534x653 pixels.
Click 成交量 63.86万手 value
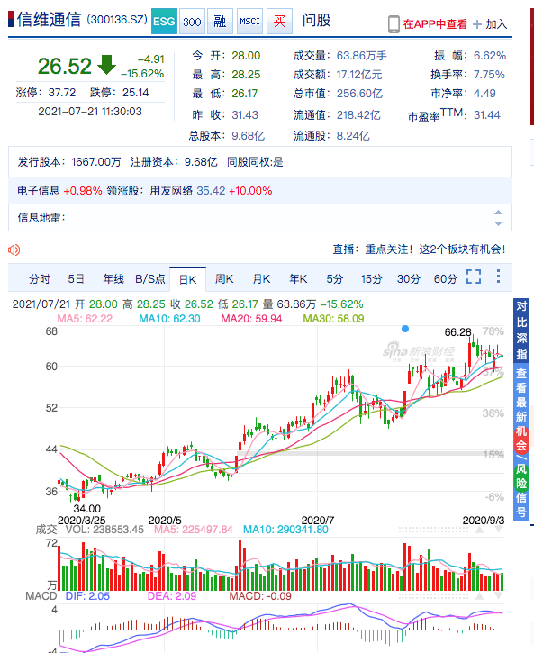point(362,55)
